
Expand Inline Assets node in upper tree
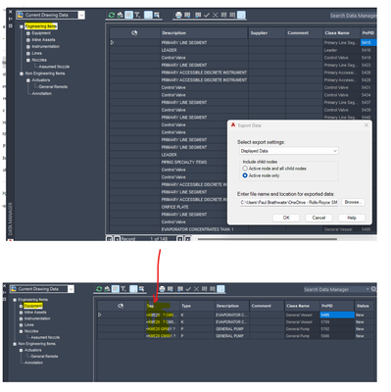28,40
